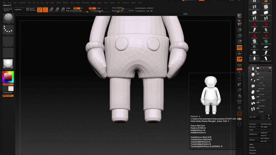This screenshot has width=276, height=155.
Task: Toggle Transp transparency mode
Action: pos(239,108)
